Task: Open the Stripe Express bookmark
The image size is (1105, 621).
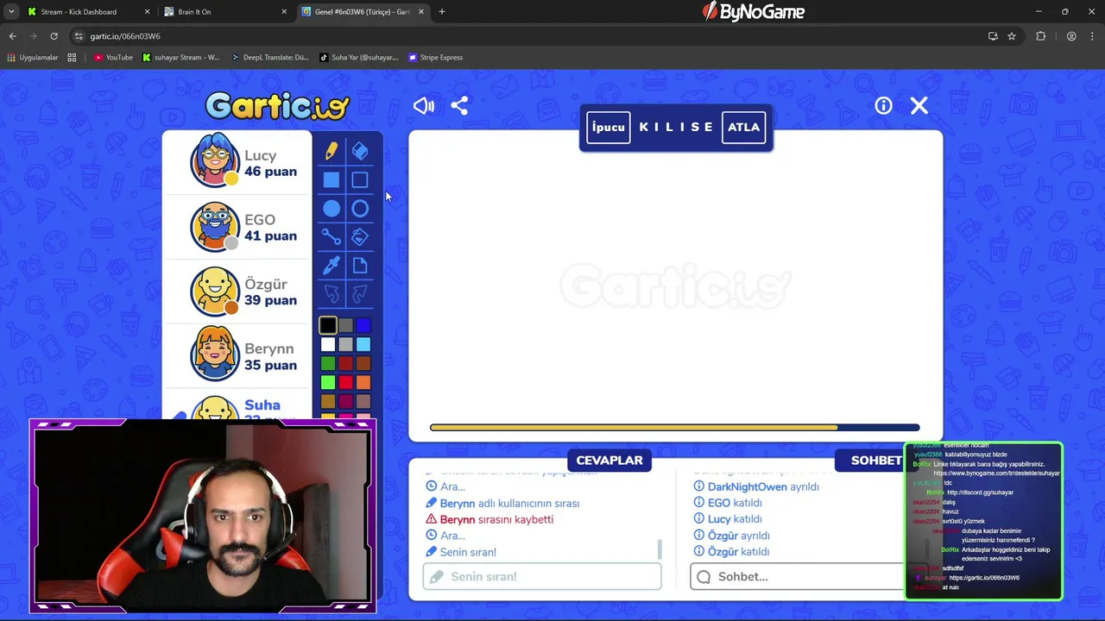Action: tap(436, 58)
